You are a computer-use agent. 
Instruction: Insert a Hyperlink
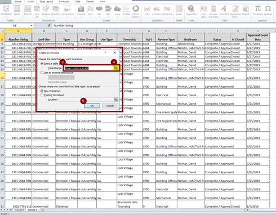point(191,11)
